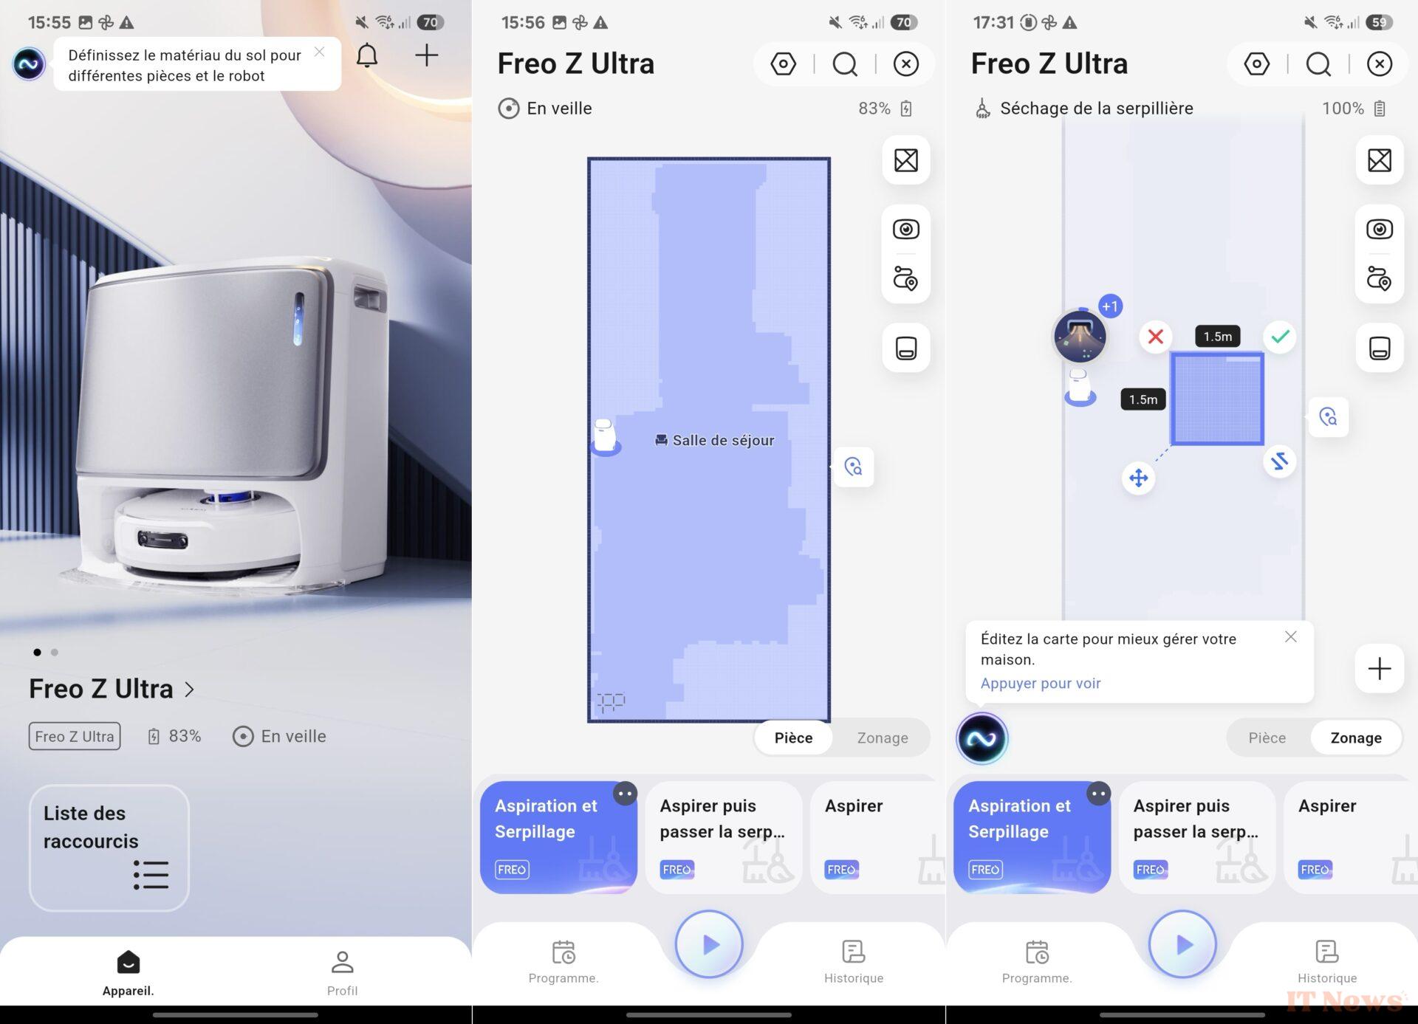Choose Aspirer mode in right screen

[1352, 837]
